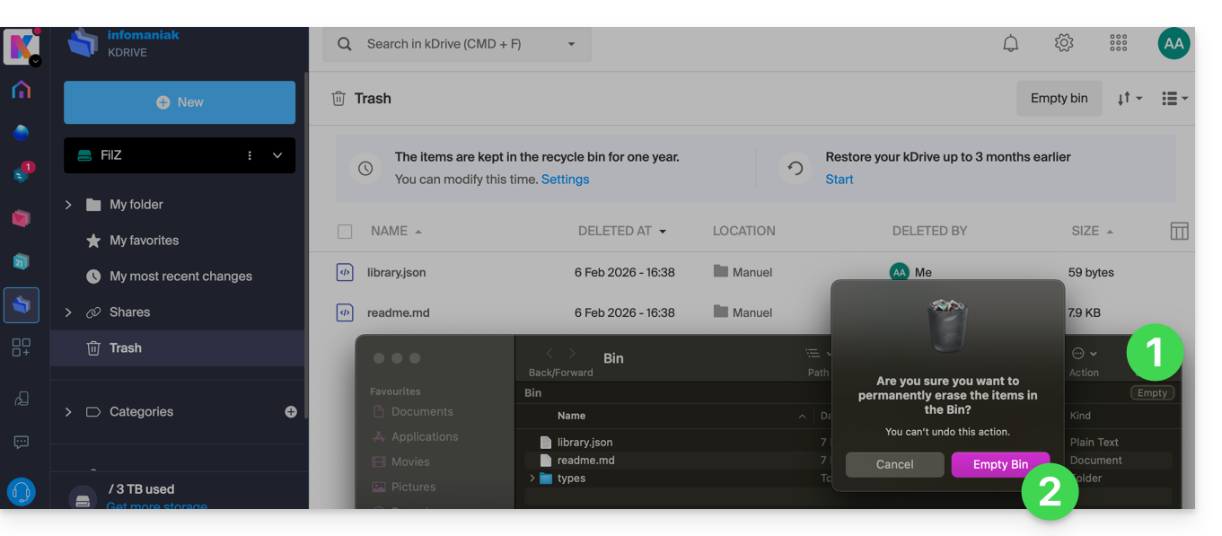Open the sort order dropdown

click(1129, 99)
